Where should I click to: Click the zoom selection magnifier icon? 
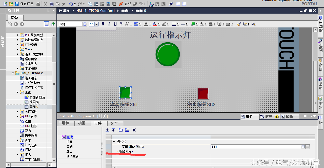(253, 24)
